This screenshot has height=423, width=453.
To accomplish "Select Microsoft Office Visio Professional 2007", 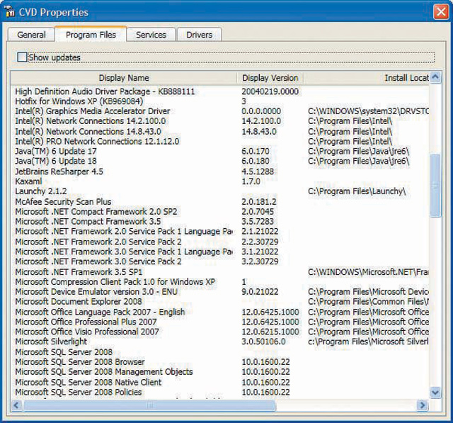I will point(87,332).
